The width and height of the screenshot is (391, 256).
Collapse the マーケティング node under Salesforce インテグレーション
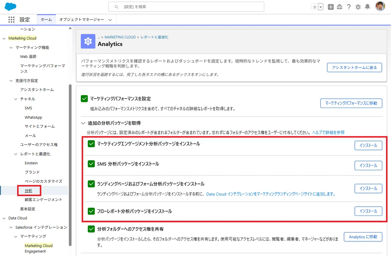tap(16, 236)
